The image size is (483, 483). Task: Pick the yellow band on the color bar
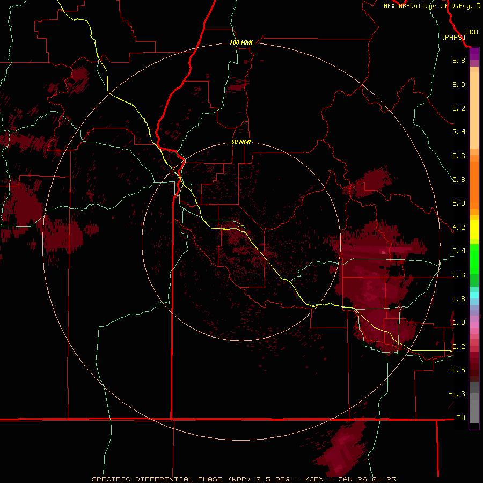(x=474, y=229)
